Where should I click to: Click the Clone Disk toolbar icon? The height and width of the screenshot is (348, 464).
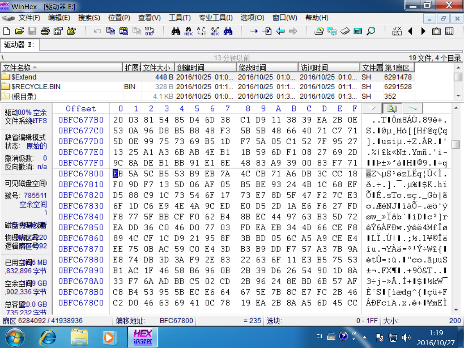(332, 31)
